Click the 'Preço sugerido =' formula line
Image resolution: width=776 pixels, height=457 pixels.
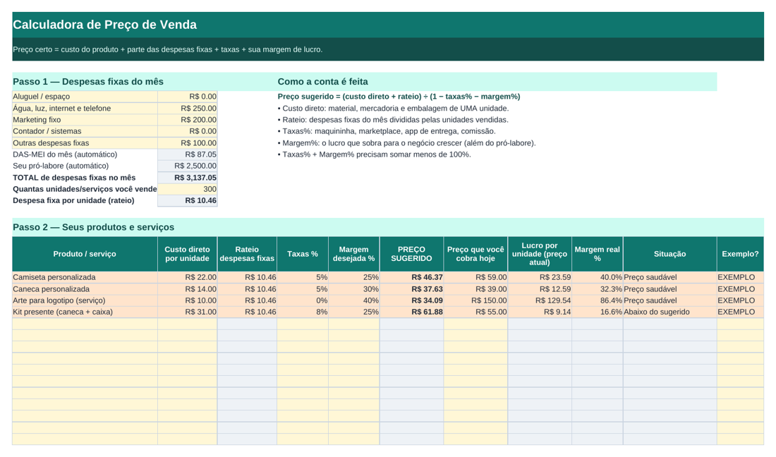[399, 97]
